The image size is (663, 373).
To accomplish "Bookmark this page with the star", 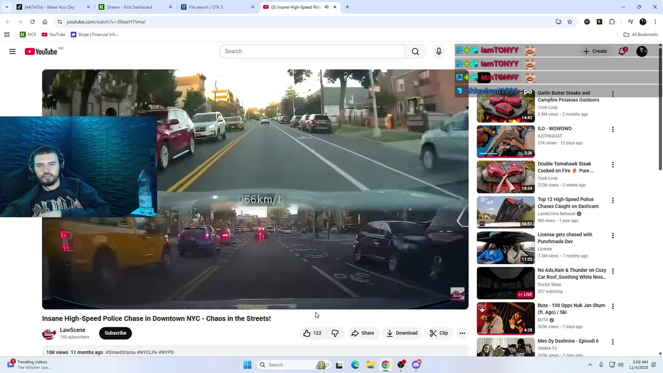I will (570, 22).
